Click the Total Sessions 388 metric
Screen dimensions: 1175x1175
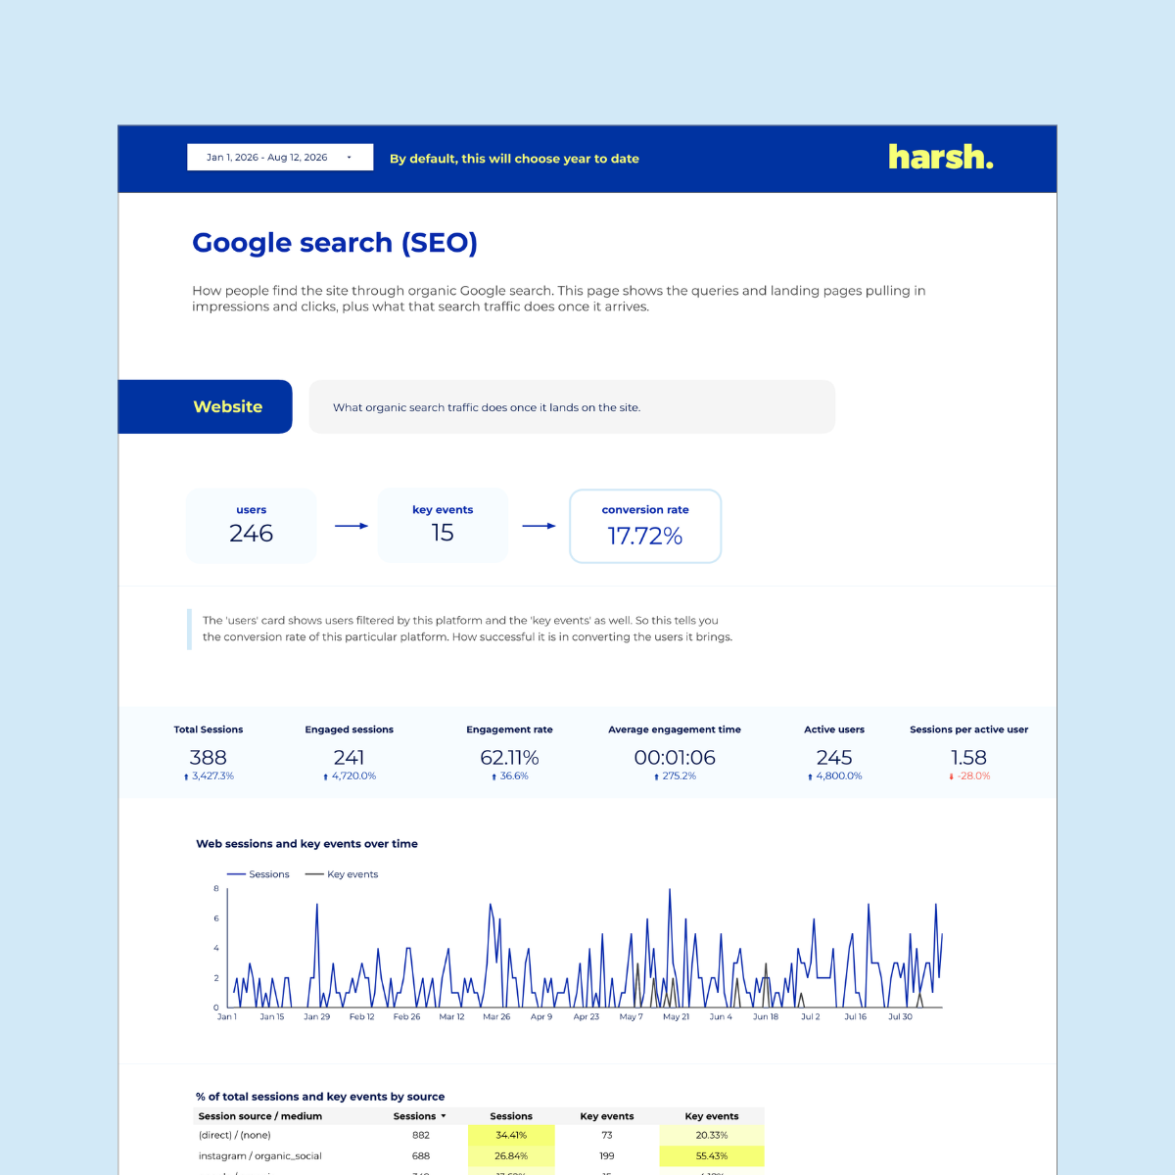209,752
